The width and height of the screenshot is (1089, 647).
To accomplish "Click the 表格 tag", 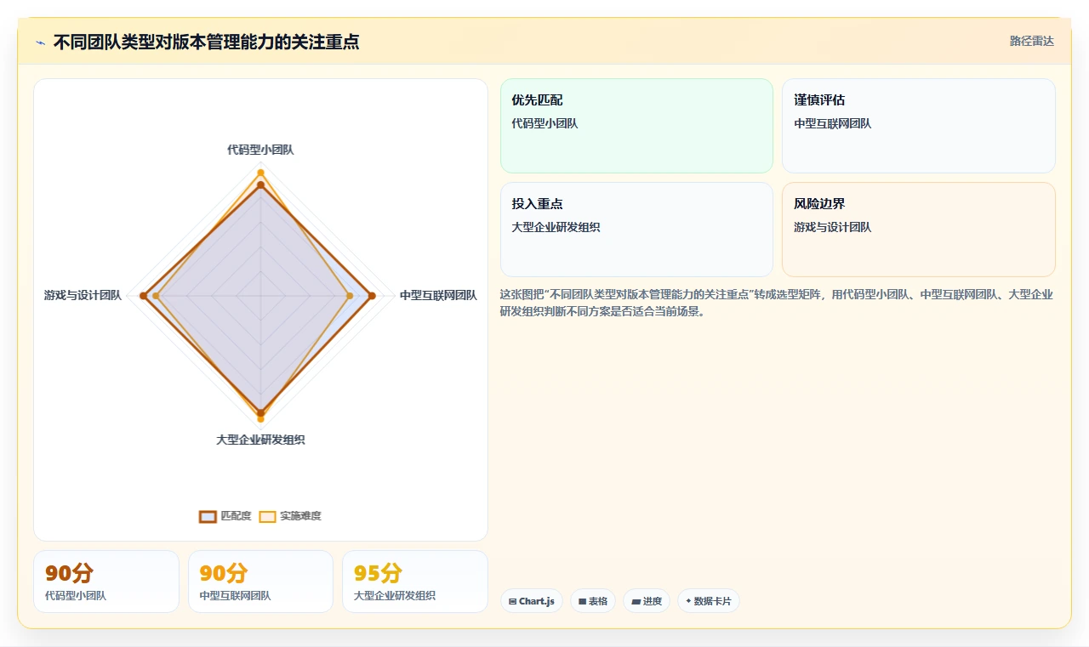I will point(593,601).
